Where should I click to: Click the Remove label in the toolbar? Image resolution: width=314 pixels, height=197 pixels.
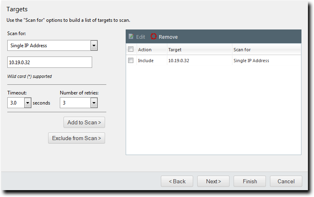tap(168, 37)
